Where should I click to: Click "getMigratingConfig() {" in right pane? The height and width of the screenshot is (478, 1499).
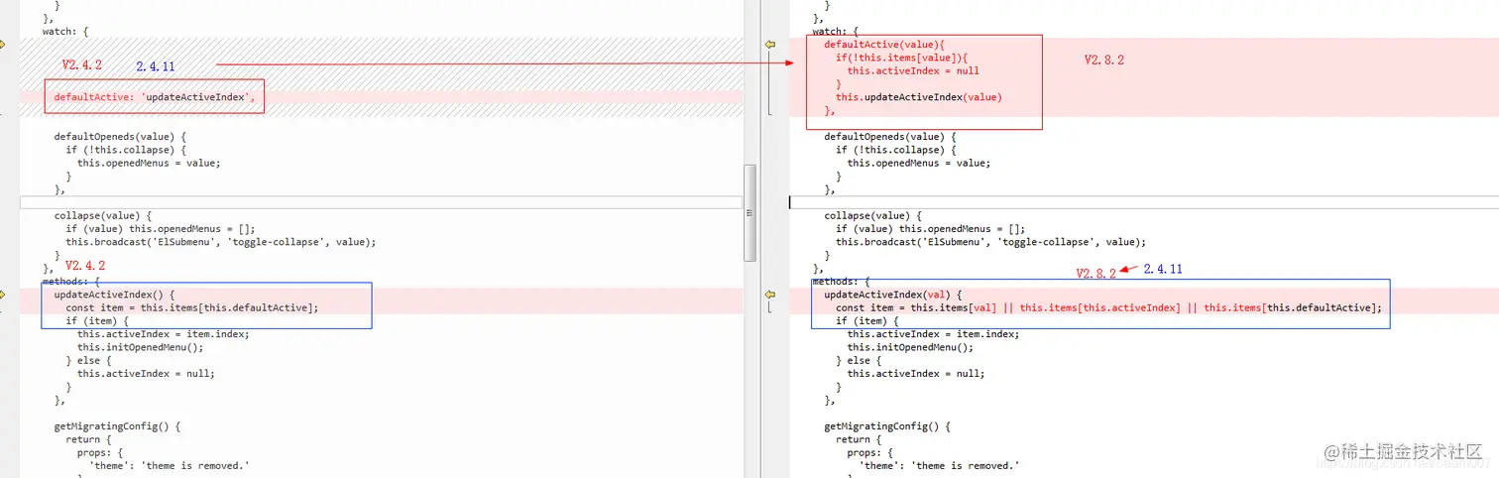click(887, 426)
